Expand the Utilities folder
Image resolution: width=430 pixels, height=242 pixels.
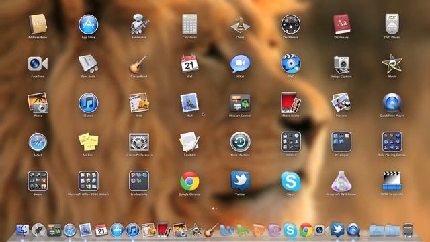tap(291, 142)
